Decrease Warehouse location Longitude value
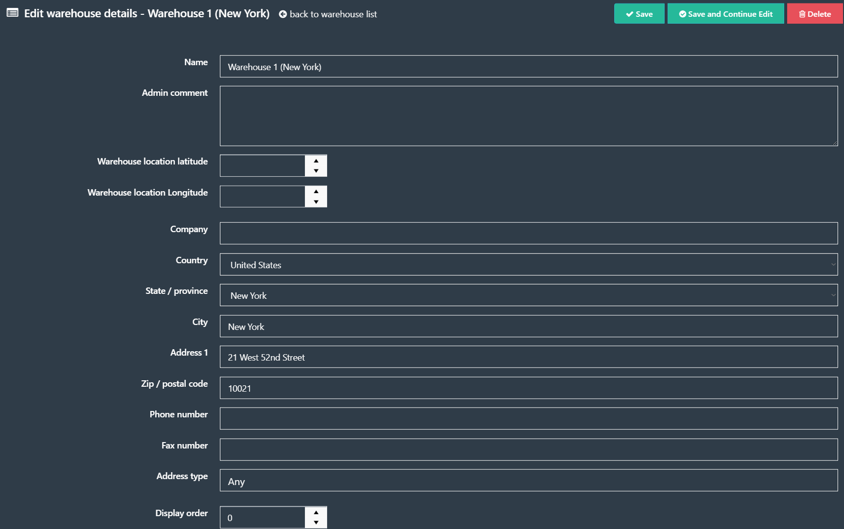Image resolution: width=844 pixels, height=529 pixels. [316, 202]
